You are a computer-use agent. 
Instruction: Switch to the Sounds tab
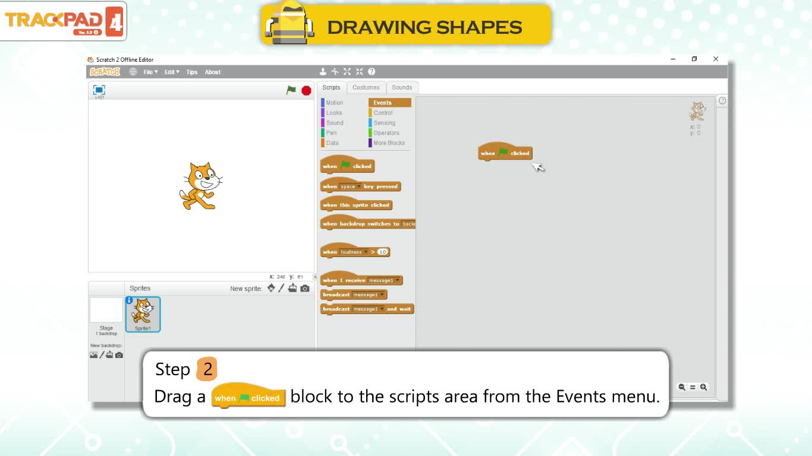(402, 87)
